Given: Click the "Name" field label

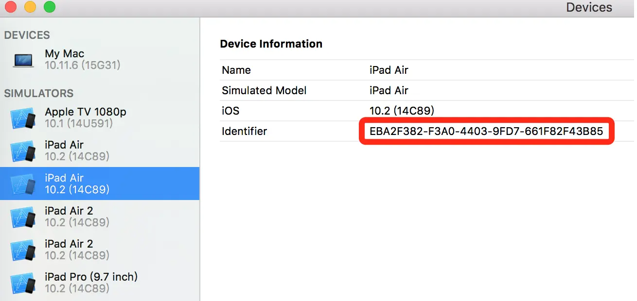Looking at the screenshot, I should (x=236, y=70).
